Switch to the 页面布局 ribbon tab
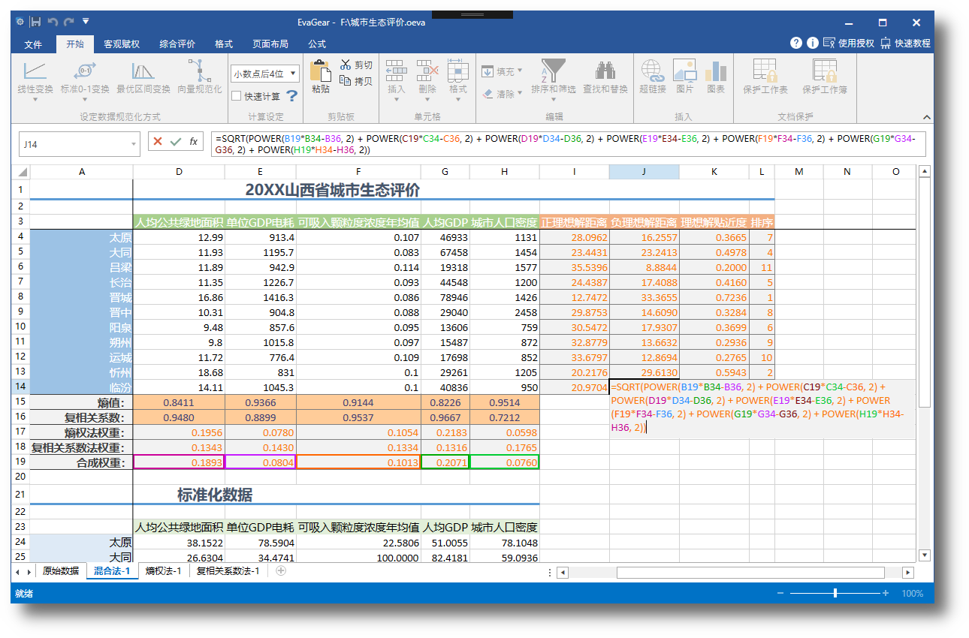969x638 pixels. coord(270,44)
